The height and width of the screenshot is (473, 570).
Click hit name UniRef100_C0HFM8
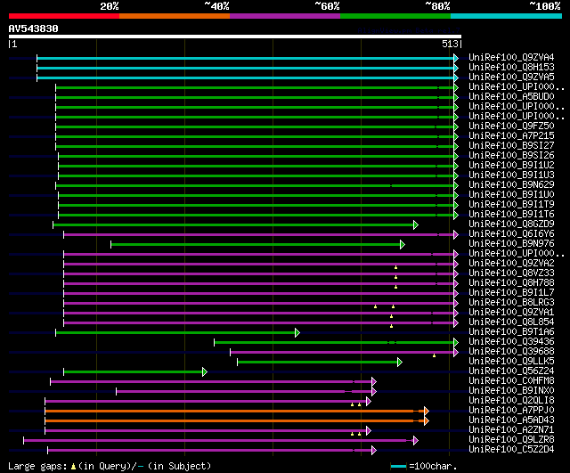pos(511,381)
